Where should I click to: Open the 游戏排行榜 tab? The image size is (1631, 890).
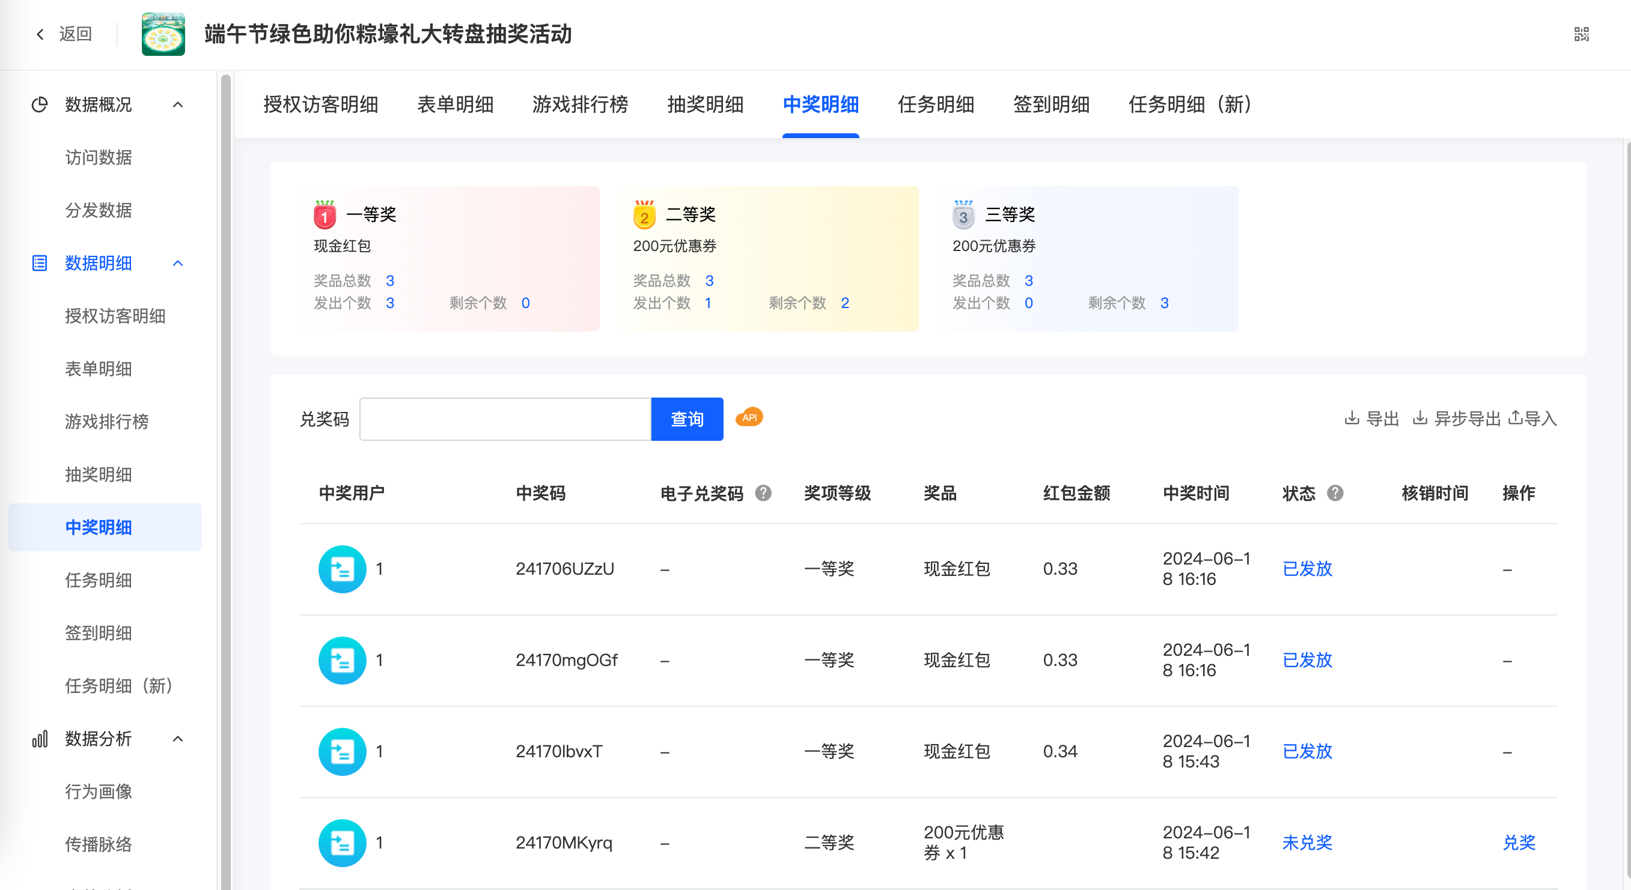(579, 104)
